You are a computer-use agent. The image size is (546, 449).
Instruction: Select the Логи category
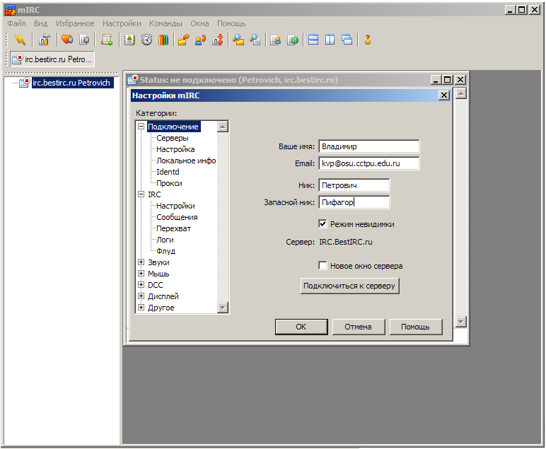point(165,240)
